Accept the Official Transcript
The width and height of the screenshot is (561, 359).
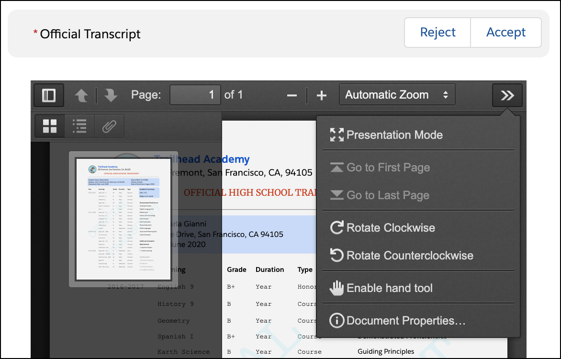point(506,33)
